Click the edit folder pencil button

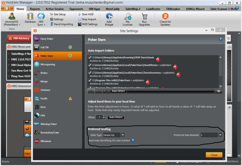106,91
